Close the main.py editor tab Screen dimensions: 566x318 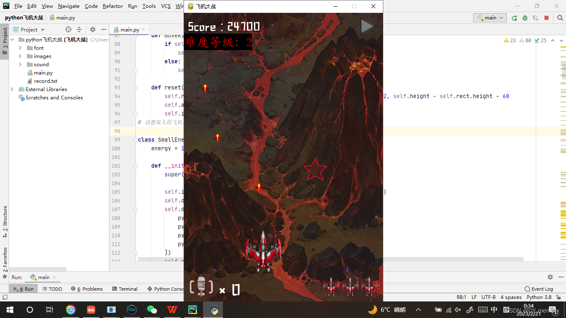coord(143,29)
